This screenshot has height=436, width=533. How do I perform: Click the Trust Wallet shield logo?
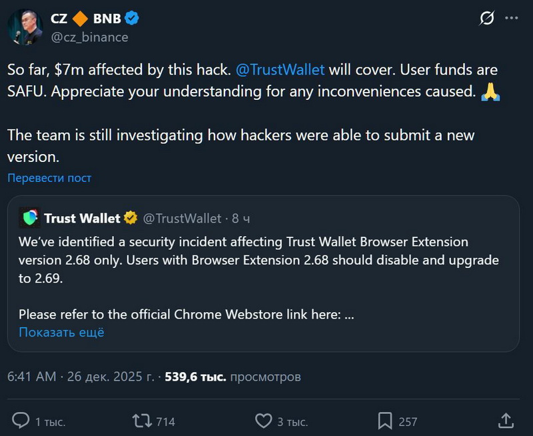(x=30, y=218)
